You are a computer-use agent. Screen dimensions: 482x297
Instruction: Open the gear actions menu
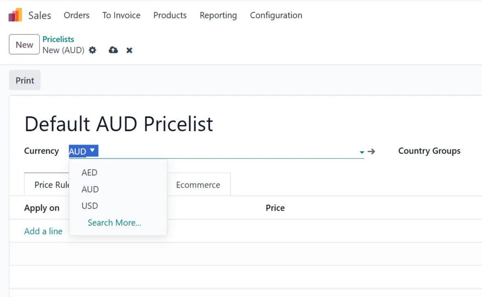click(92, 50)
